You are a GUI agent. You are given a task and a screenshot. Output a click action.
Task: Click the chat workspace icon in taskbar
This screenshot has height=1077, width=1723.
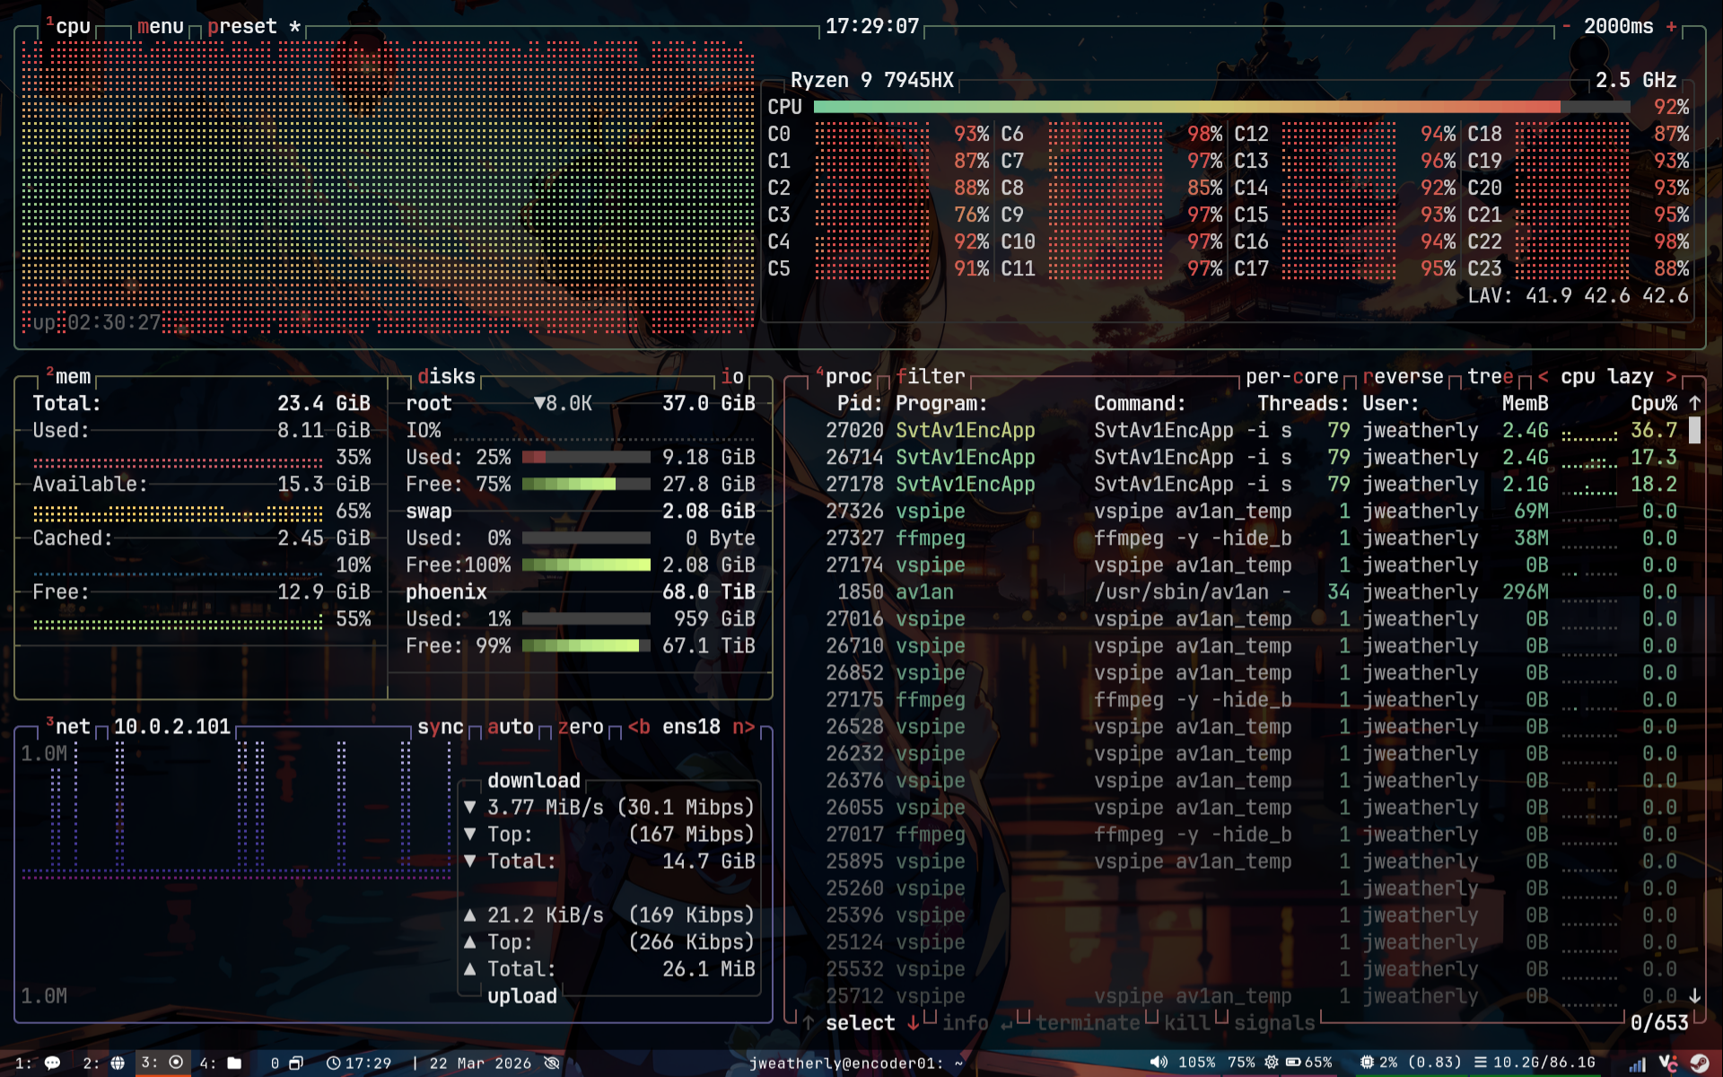click(x=52, y=1063)
